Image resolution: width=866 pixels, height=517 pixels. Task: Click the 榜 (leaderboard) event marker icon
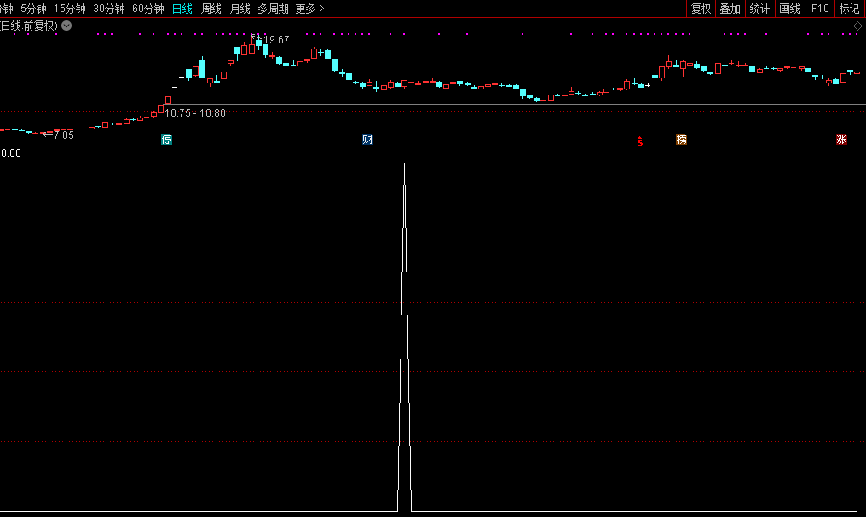coord(681,140)
